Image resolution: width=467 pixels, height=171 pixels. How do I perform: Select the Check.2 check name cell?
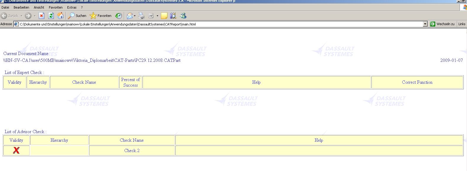click(132, 151)
